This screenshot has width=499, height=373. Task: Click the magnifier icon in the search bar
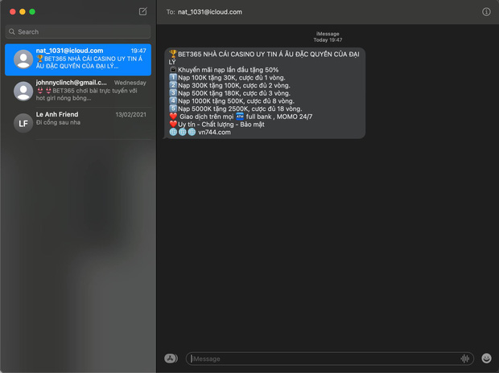tap(11, 32)
